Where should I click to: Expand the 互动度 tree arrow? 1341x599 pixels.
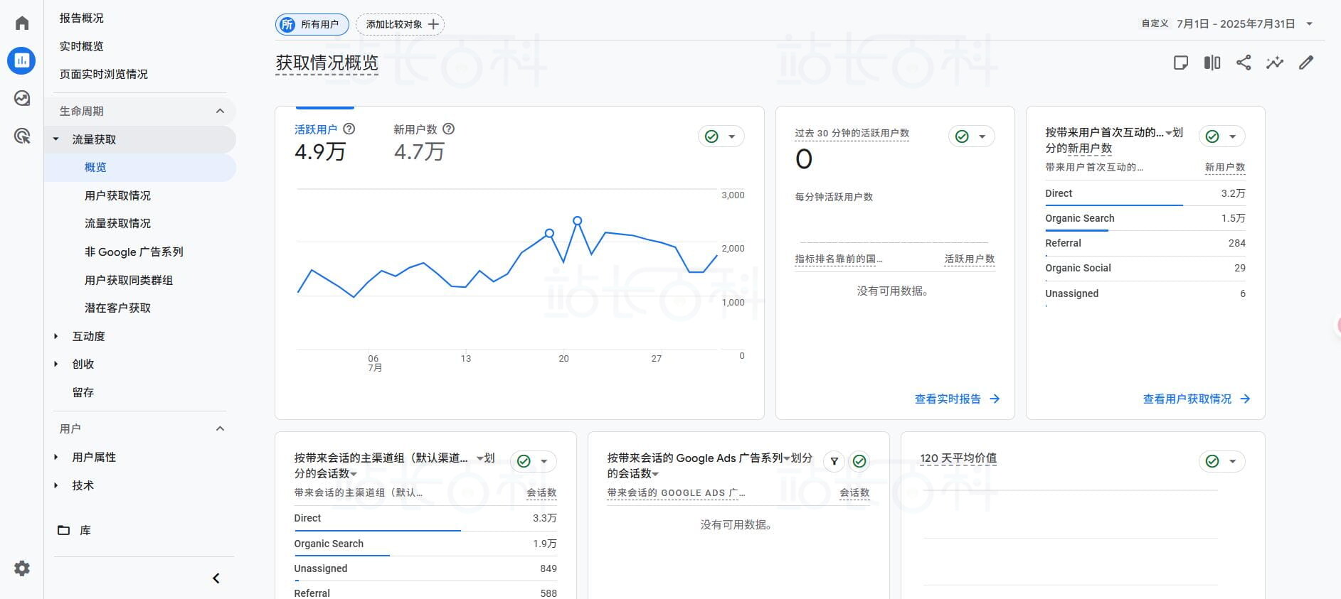56,336
